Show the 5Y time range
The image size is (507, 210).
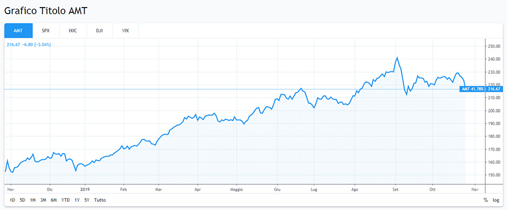(x=87, y=200)
